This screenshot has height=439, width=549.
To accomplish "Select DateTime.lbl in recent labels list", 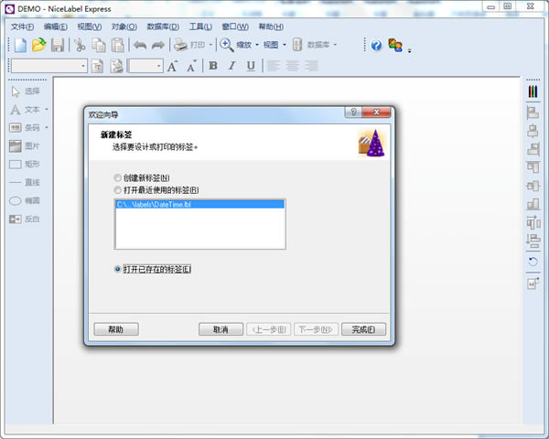I will [199, 205].
